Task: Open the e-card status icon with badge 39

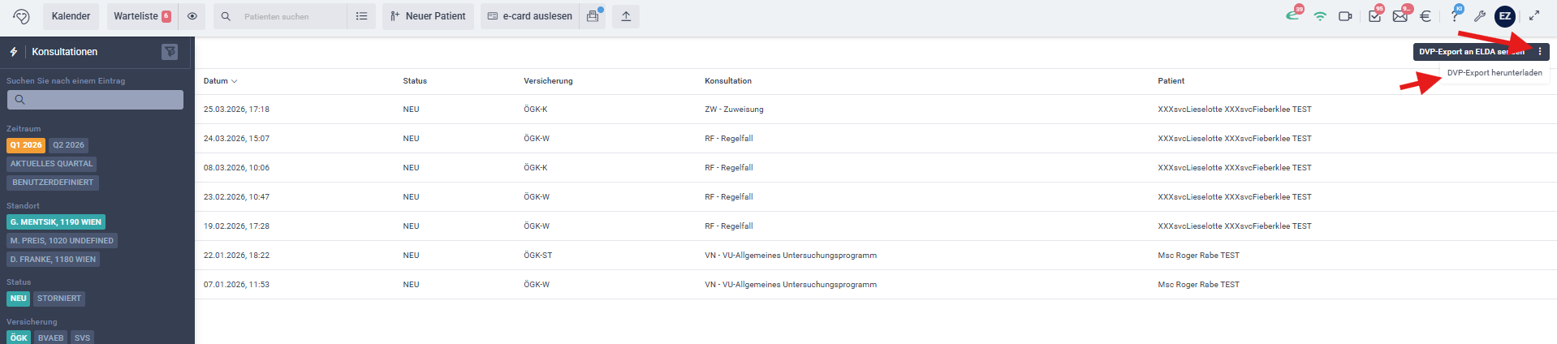Action: 1292,15
